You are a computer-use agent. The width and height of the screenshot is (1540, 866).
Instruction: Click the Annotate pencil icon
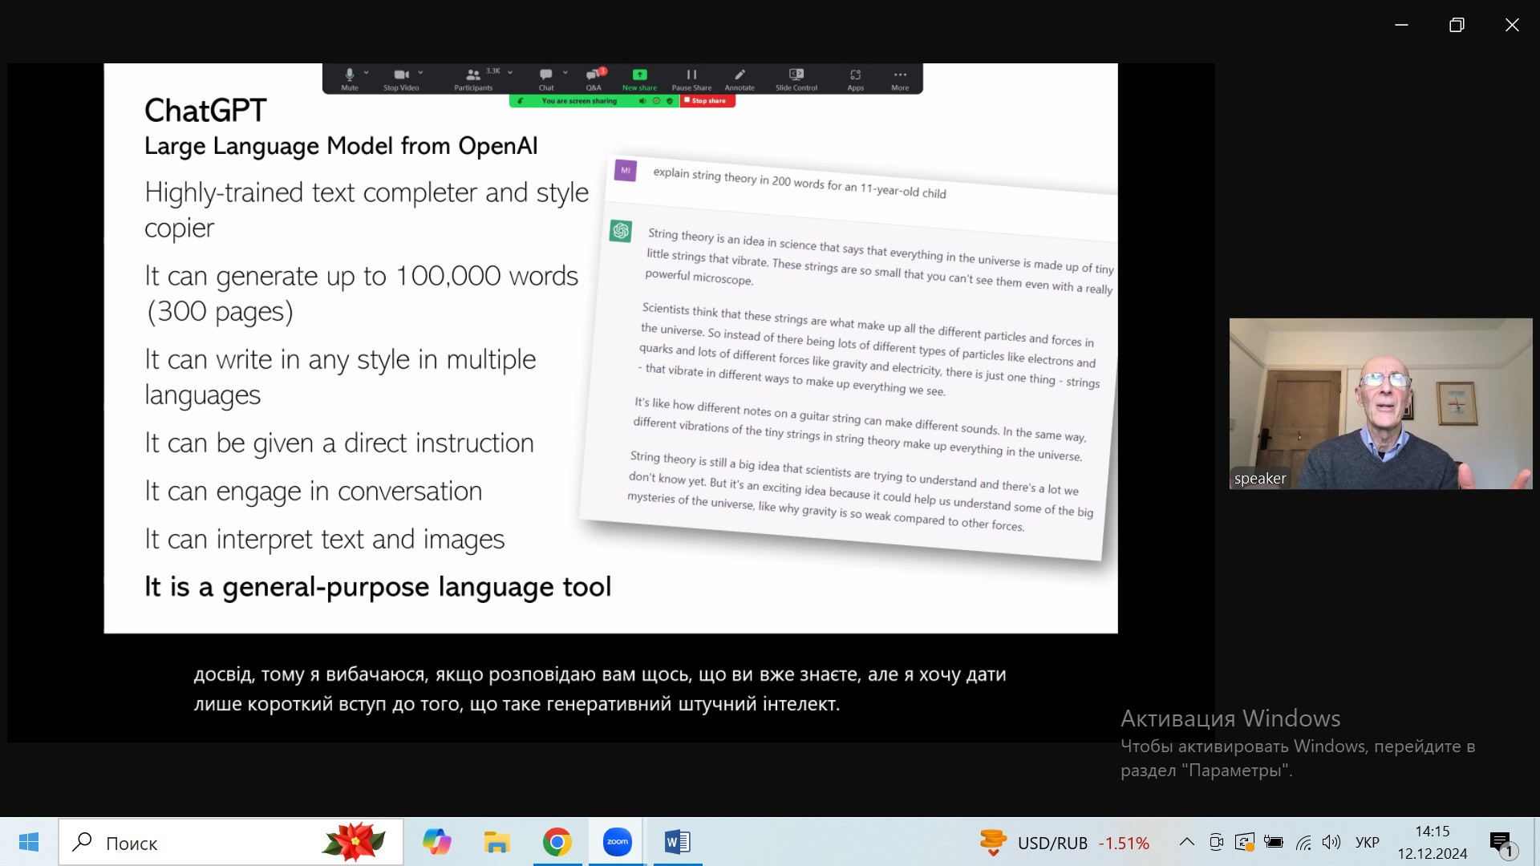pos(740,75)
